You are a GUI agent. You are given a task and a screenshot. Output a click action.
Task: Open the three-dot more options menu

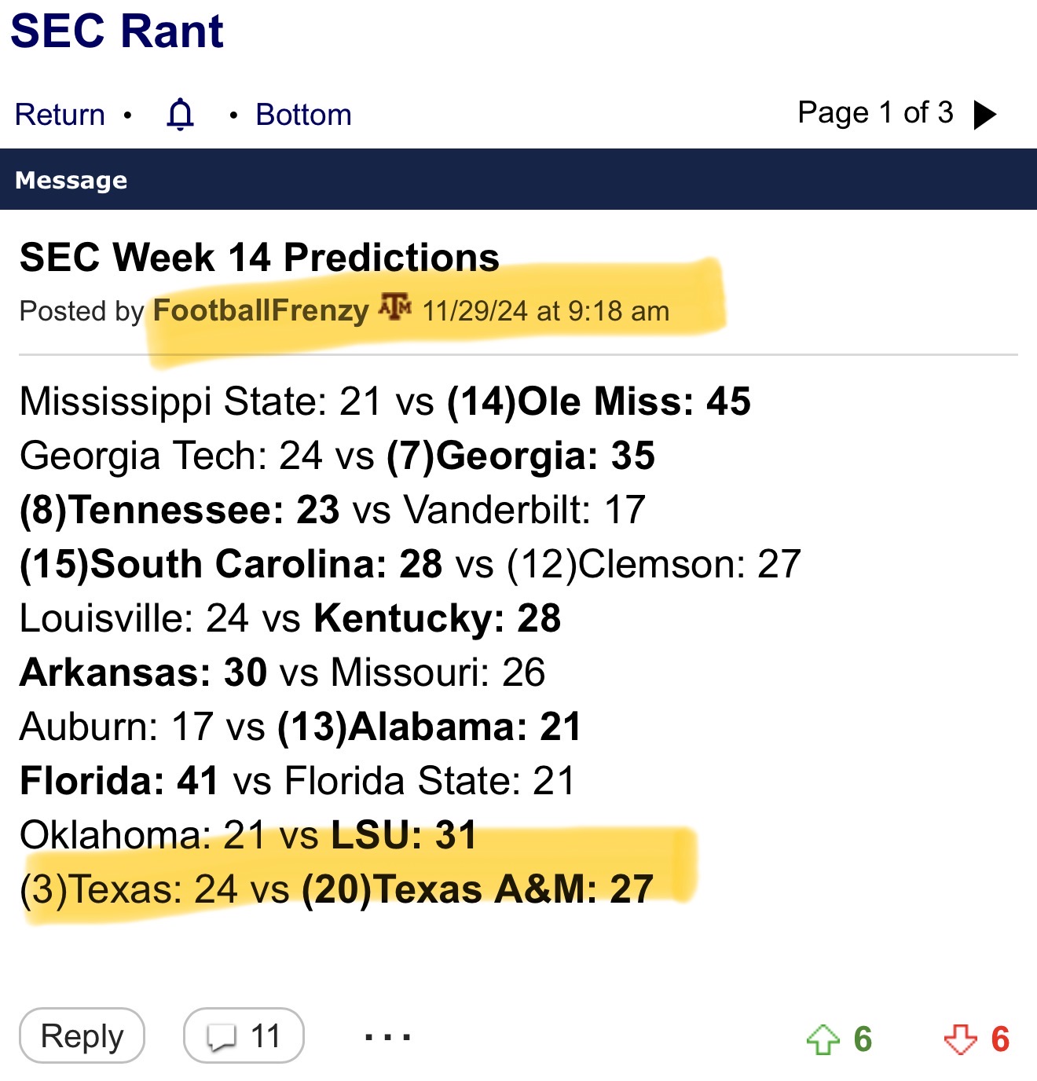387,1038
